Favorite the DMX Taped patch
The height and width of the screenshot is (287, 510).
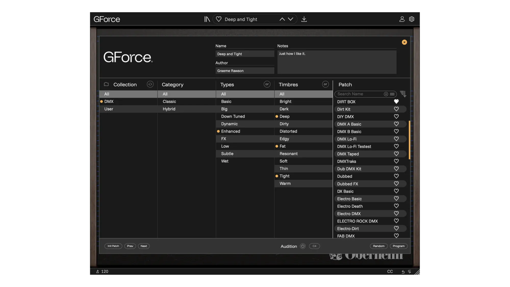396,154
